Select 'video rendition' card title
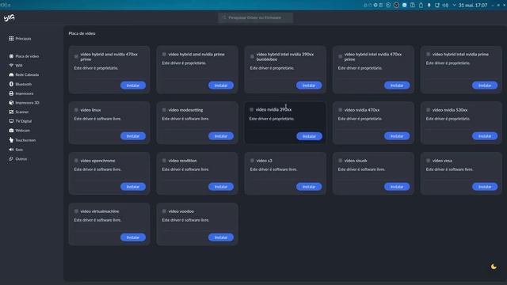This screenshot has width=507, height=285. (182, 161)
